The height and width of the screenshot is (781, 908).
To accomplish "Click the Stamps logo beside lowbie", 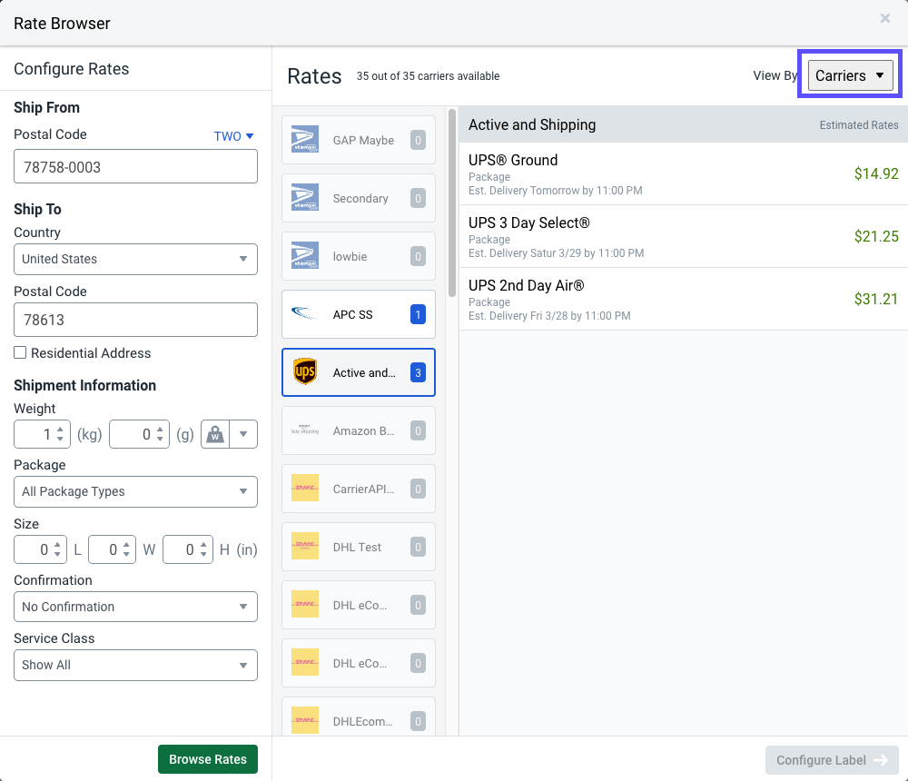I will pos(304,255).
